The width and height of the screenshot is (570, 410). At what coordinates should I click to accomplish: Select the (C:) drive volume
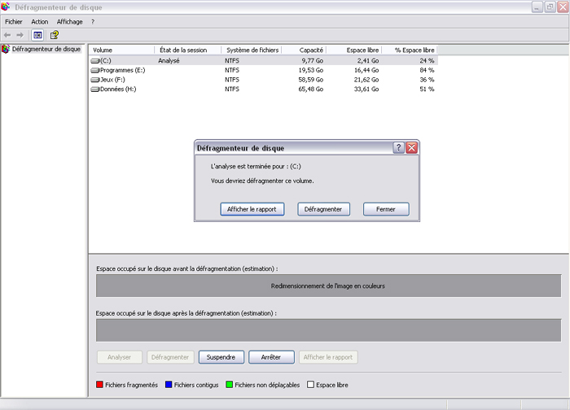tap(105, 60)
